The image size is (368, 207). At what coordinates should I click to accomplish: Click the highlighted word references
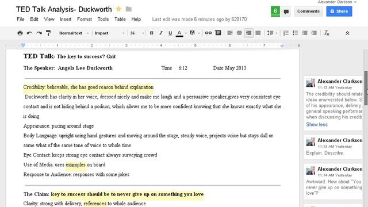[x=95, y=204]
